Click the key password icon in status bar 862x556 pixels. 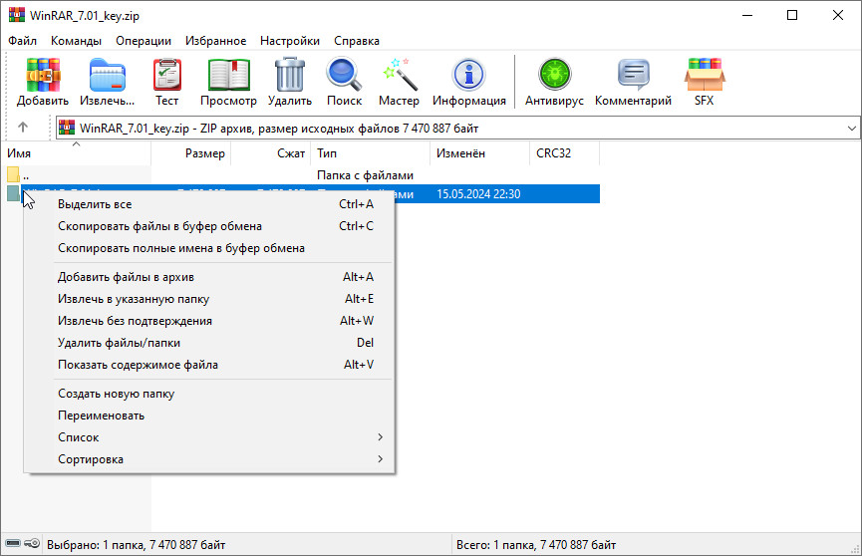[x=32, y=544]
